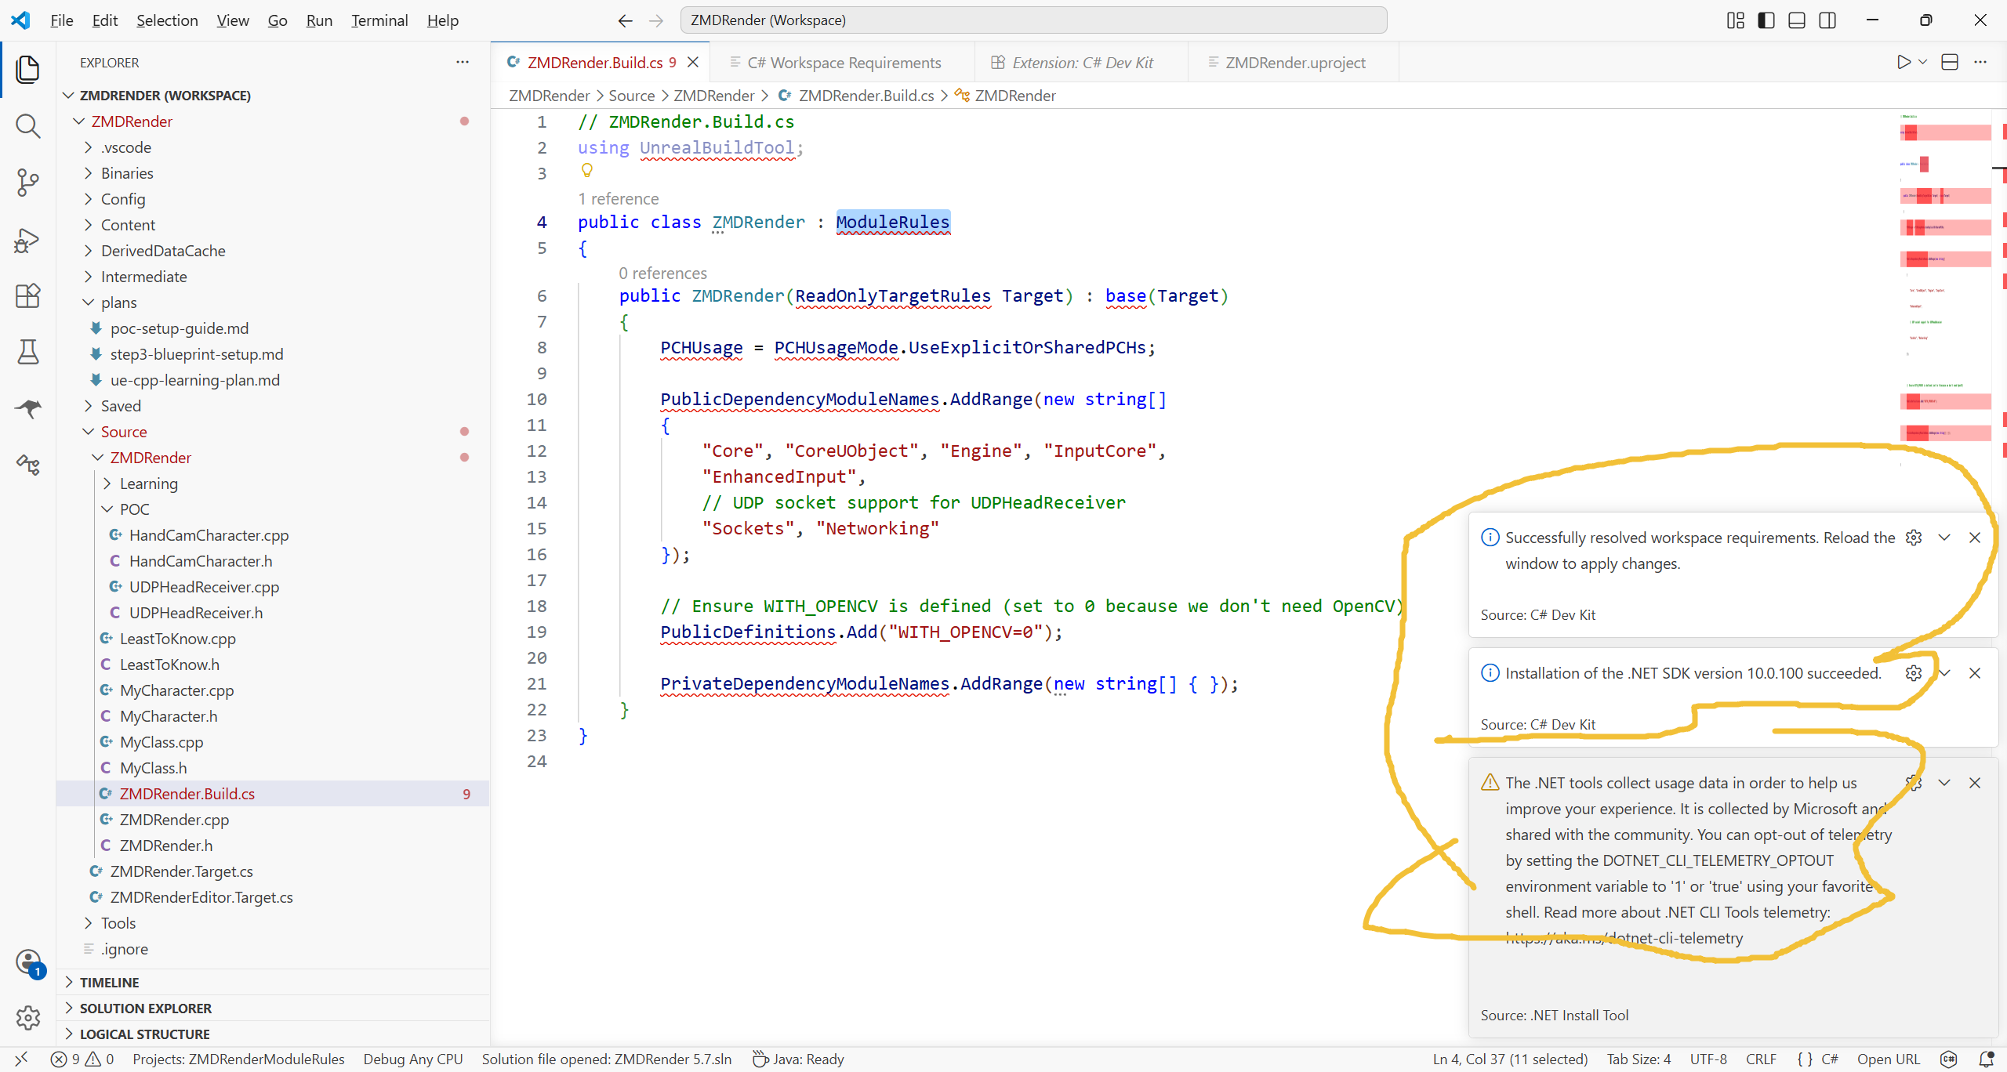Click the ZMDRender (Workspace) command center search box

pyautogui.click(x=1033, y=20)
